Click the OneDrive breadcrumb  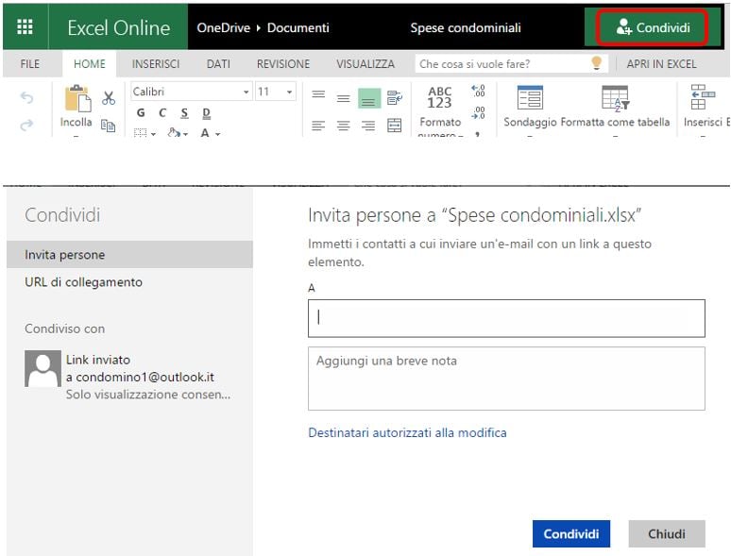[223, 27]
